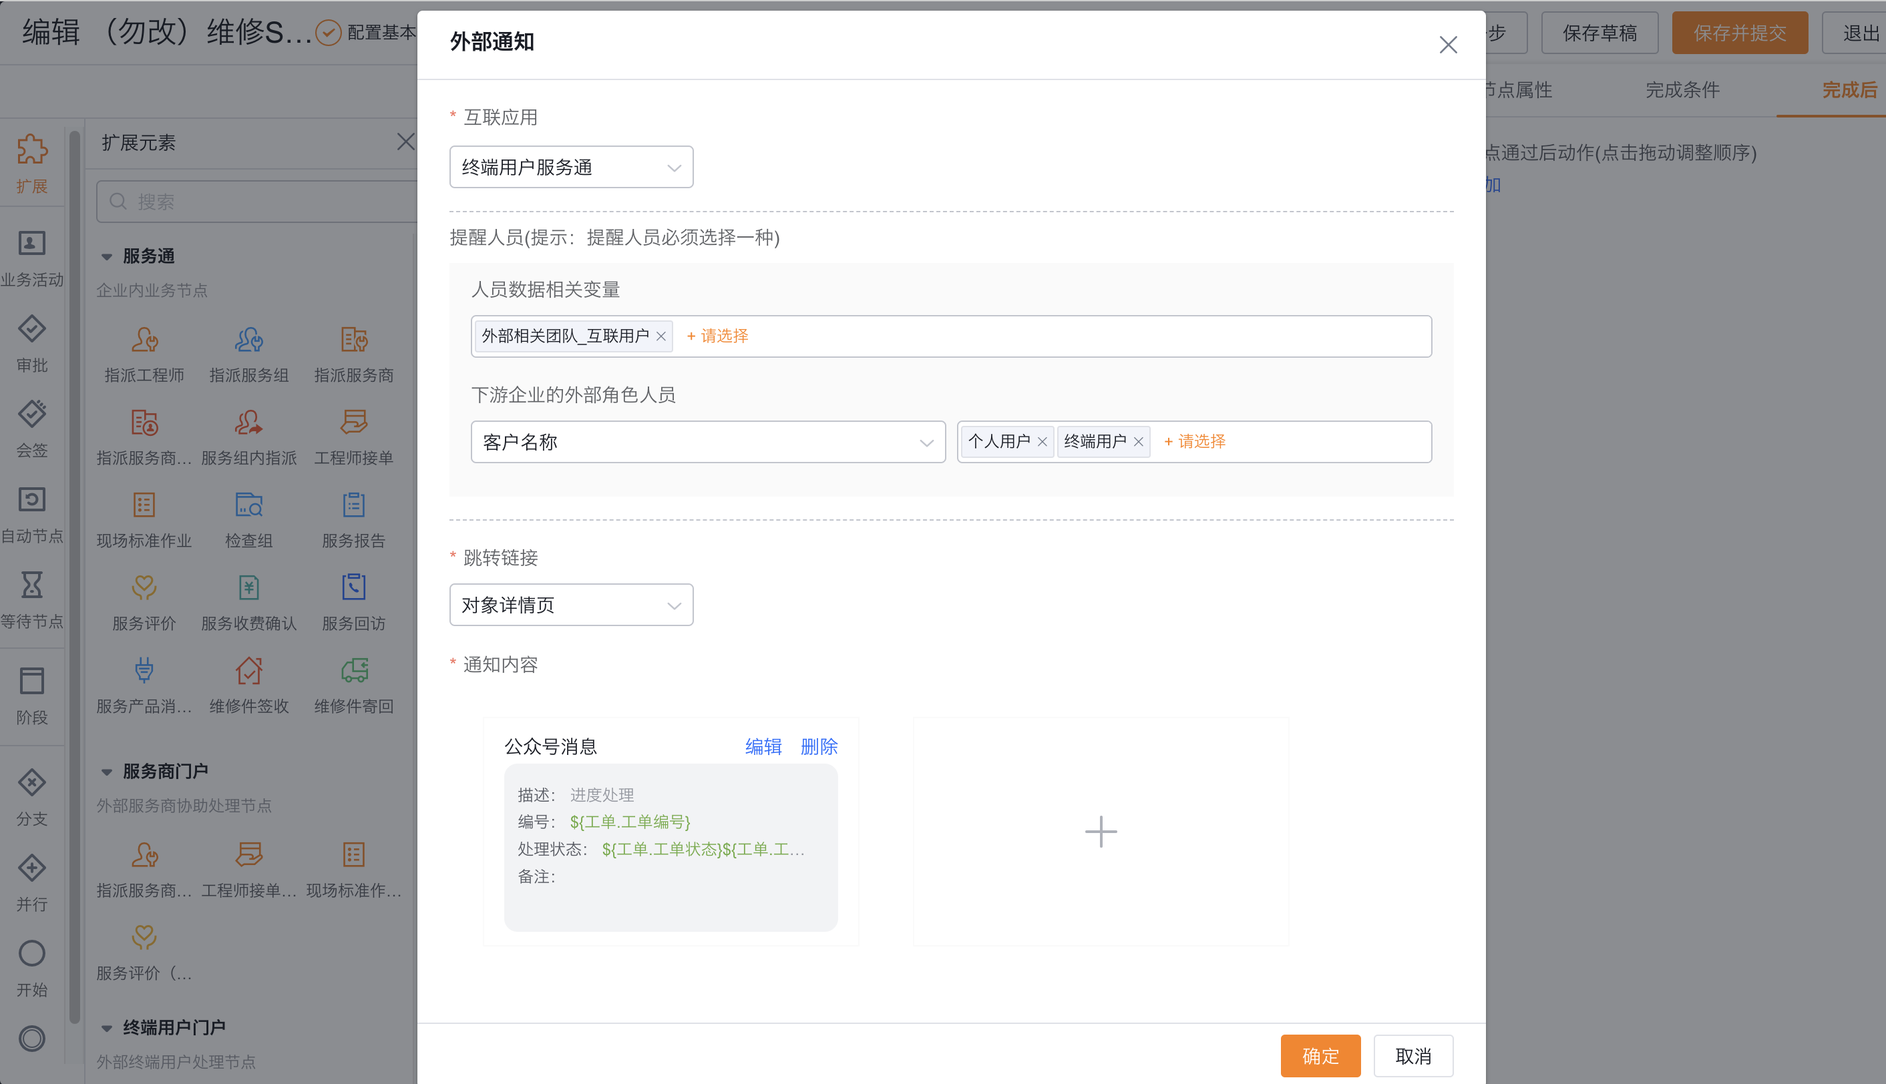
Task: Pick the 维修件签收 node icon
Action: [x=249, y=670]
